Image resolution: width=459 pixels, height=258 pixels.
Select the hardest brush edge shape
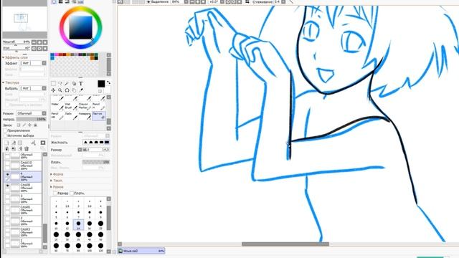pyautogui.click(x=107, y=142)
